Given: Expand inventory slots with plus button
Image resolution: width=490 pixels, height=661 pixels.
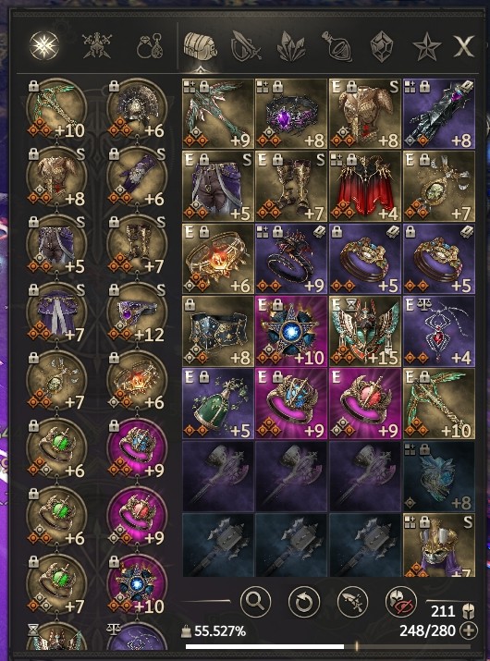Looking at the screenshot, I should [x=469, y=631].
